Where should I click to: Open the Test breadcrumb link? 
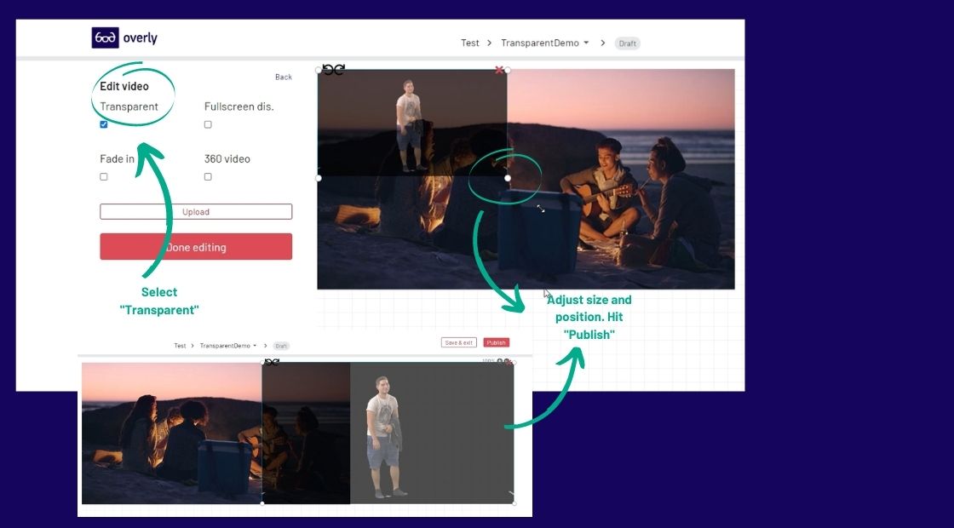pos(469,43)
